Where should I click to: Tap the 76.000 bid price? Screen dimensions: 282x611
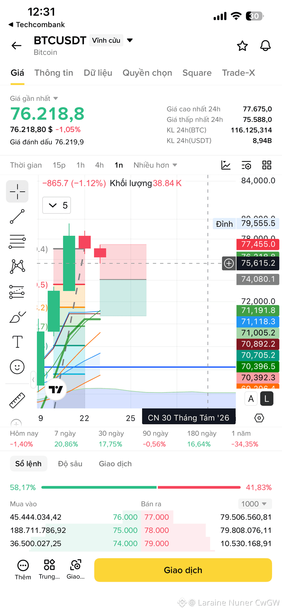tap(125, 517)
